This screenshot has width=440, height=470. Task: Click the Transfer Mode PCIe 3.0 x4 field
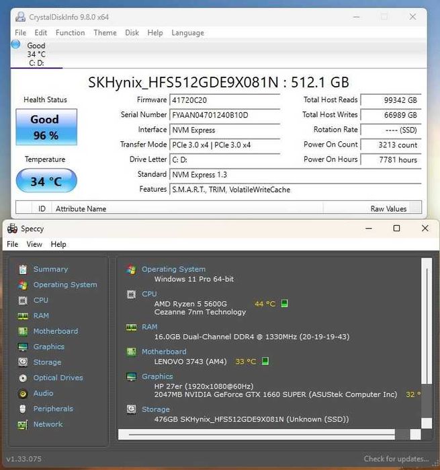[224, 145]
